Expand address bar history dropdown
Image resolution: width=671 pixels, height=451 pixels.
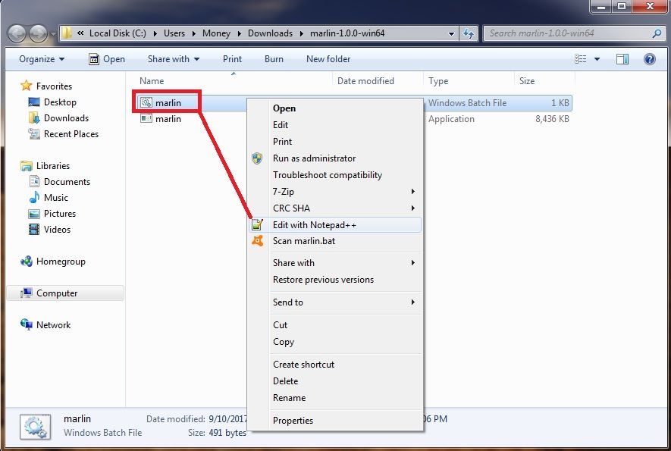[451, 33]
